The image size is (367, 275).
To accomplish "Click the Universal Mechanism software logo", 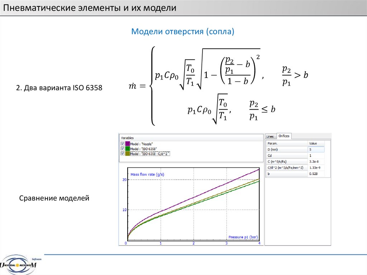I will coord(21,265).
